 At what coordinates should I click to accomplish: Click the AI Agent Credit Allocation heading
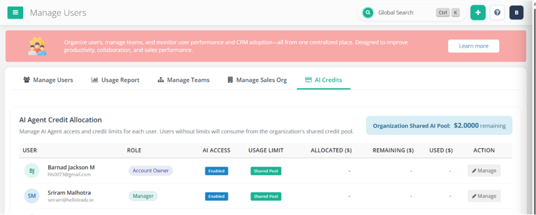coord(61,120)
